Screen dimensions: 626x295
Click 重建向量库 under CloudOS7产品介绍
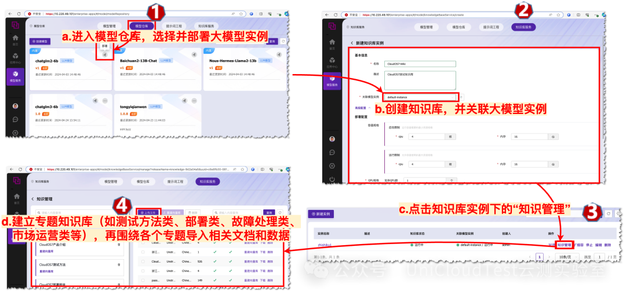point(47,252)
